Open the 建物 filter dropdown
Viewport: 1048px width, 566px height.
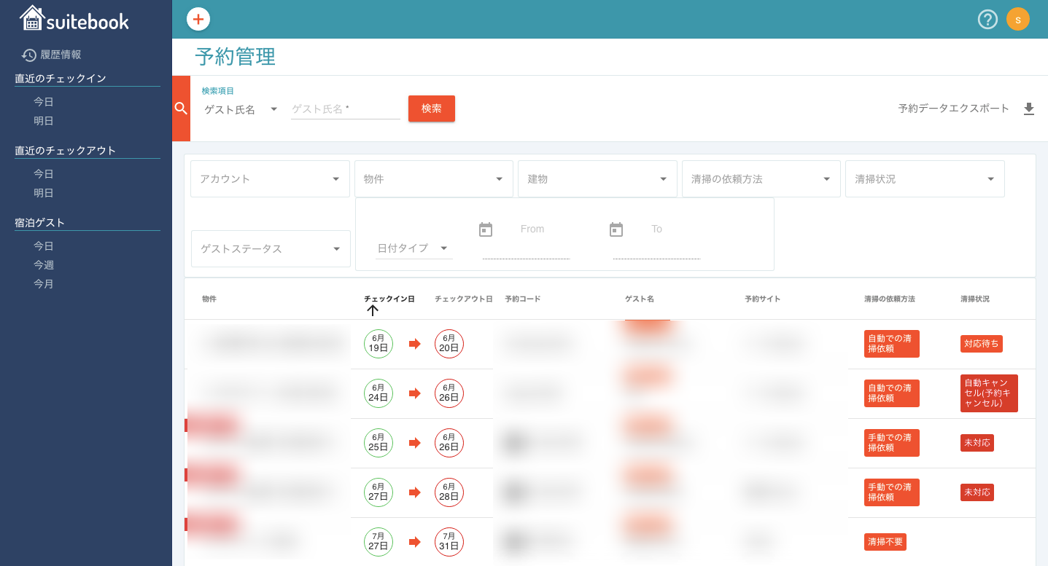tap(597, 179)
